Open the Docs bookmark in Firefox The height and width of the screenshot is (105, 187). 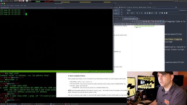point(123,24)
